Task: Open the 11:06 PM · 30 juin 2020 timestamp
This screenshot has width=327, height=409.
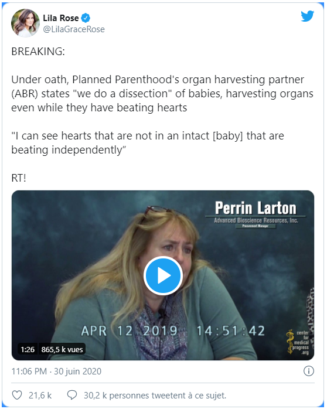Action: (56, 371)
